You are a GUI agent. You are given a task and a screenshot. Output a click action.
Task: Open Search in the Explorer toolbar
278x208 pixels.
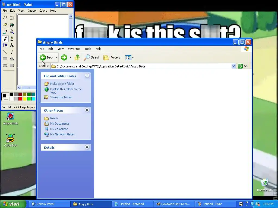click(x=92, y=57)
